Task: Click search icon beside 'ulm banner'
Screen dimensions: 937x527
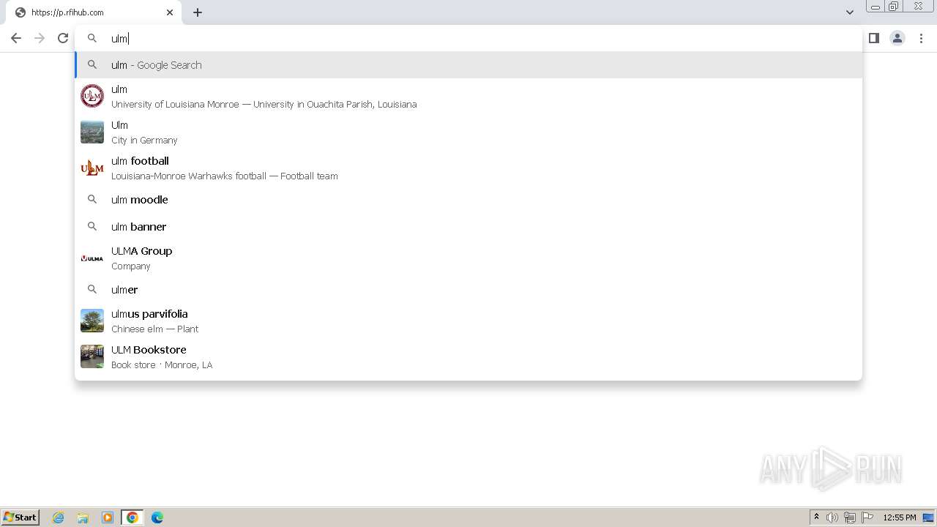Action: (92, 226)
